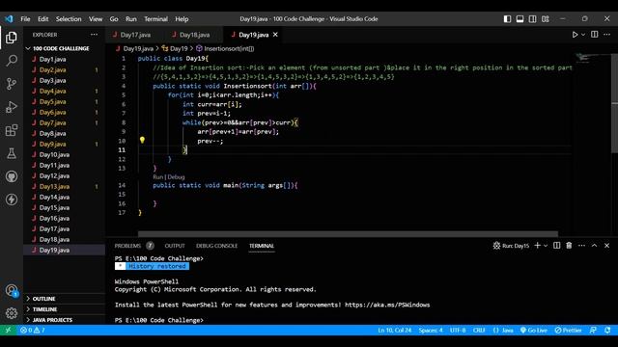Image resolution: width=618 pixels, height=347 pixels.
Task: Click the Run code lens above main
Action: 157,177
